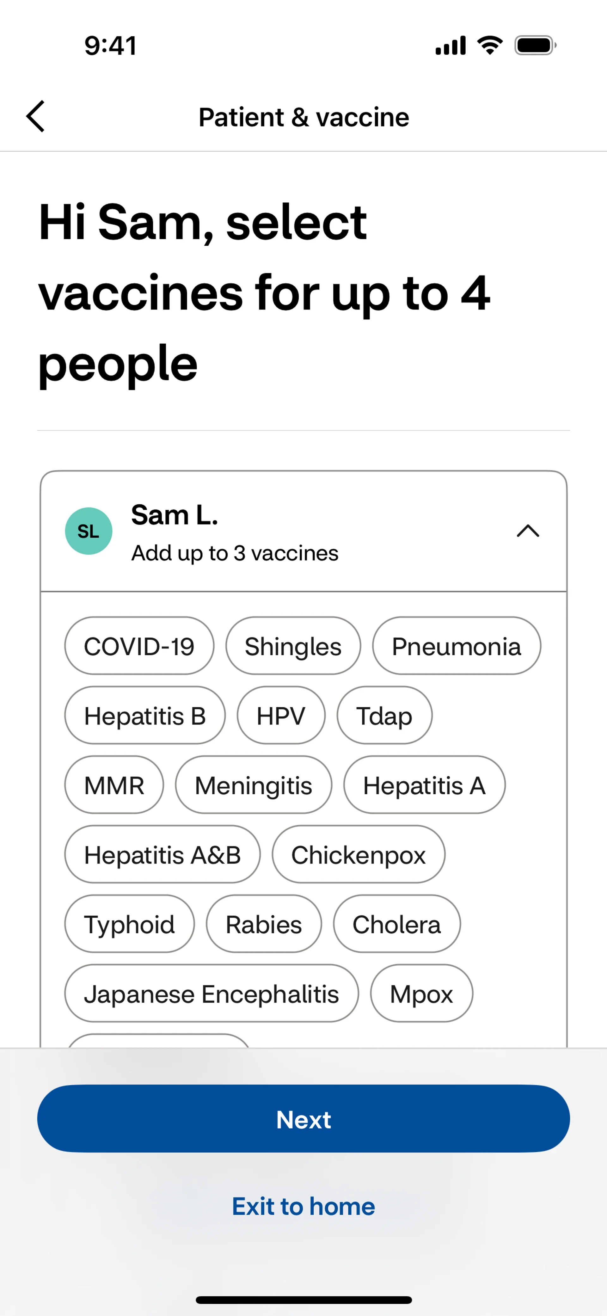Select the Japanese Encephalitis chip

(x=212, y=994)
